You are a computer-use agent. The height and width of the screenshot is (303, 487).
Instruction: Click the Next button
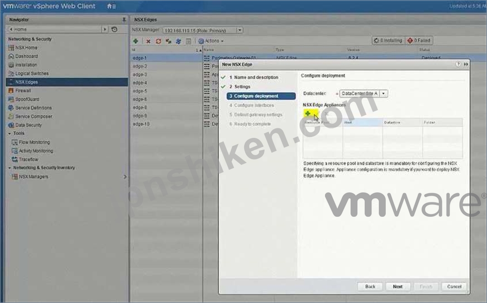pyautogui.click(x=398, y=287)
